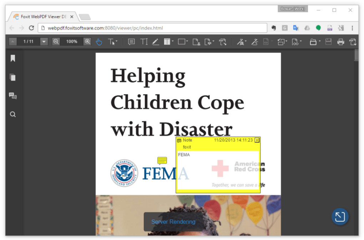Close the yellow Note popup
Screen dimensions: 364x240
tap(257, 140)
